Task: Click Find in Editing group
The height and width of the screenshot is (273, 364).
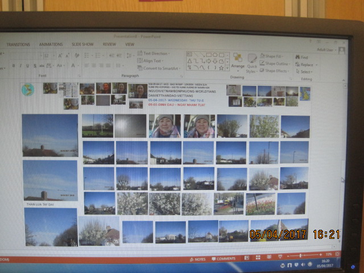Action: (301, 57)
